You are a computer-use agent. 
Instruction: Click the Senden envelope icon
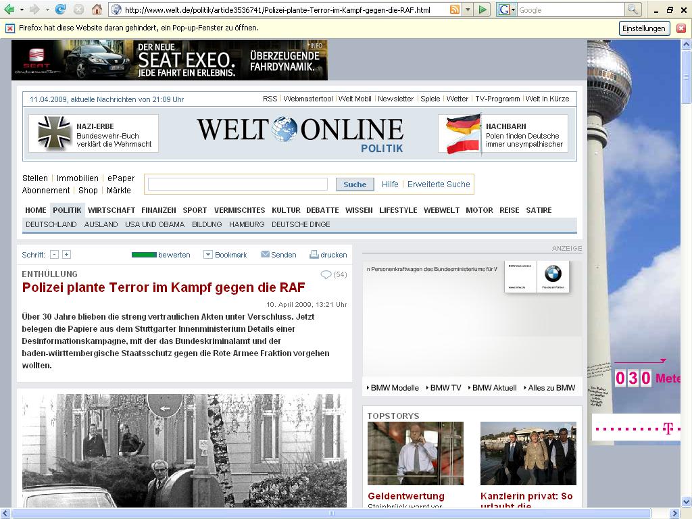coord(265,255)
